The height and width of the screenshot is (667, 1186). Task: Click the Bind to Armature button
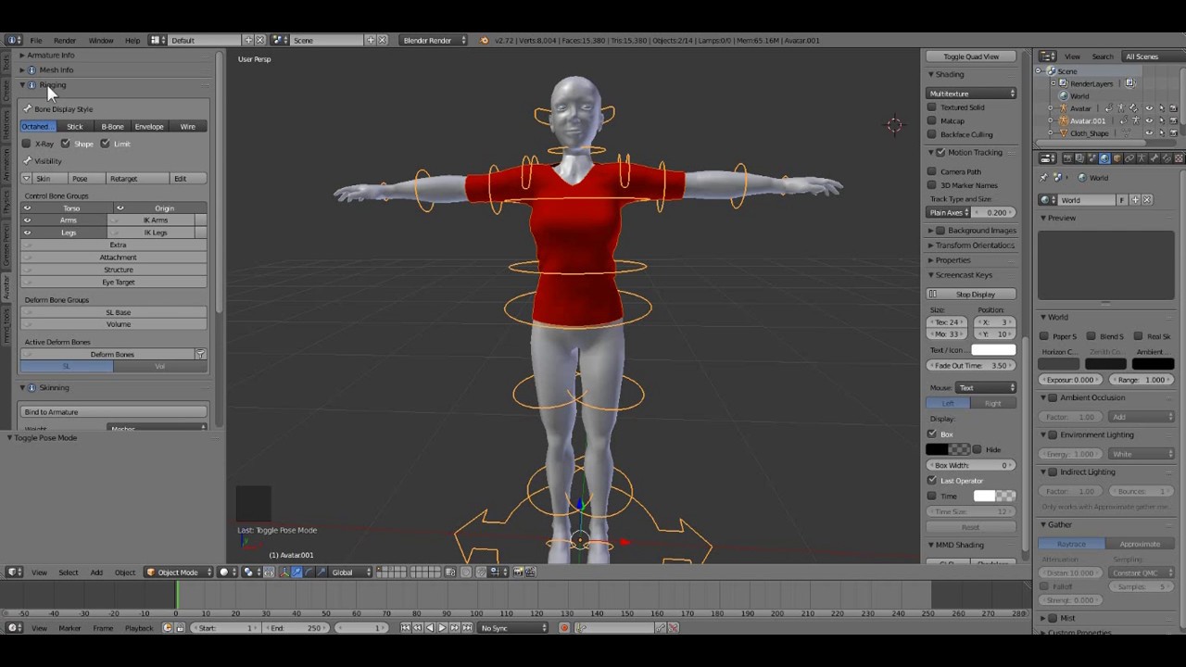(114, 411)
